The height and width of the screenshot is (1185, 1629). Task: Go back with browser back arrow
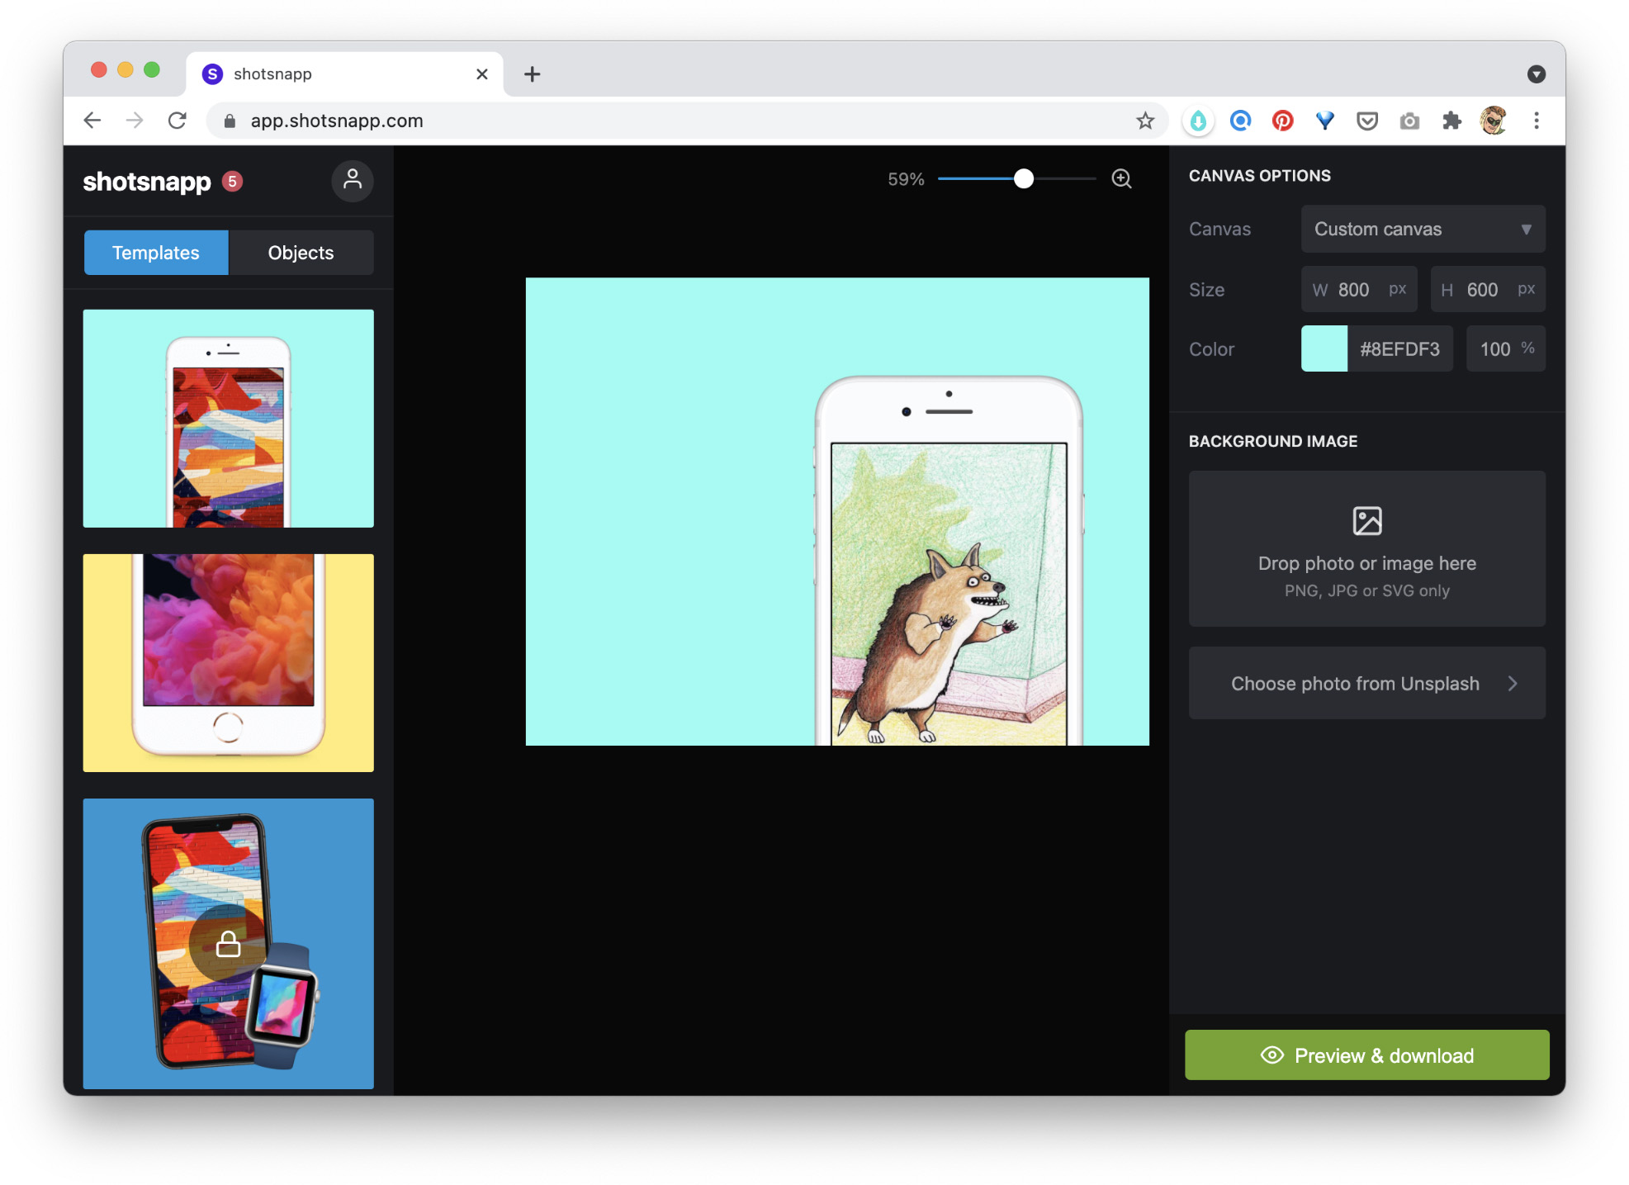(x=92, y=121)
